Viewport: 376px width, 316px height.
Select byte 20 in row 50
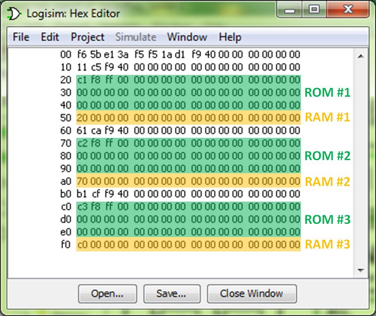coord(82,118)
